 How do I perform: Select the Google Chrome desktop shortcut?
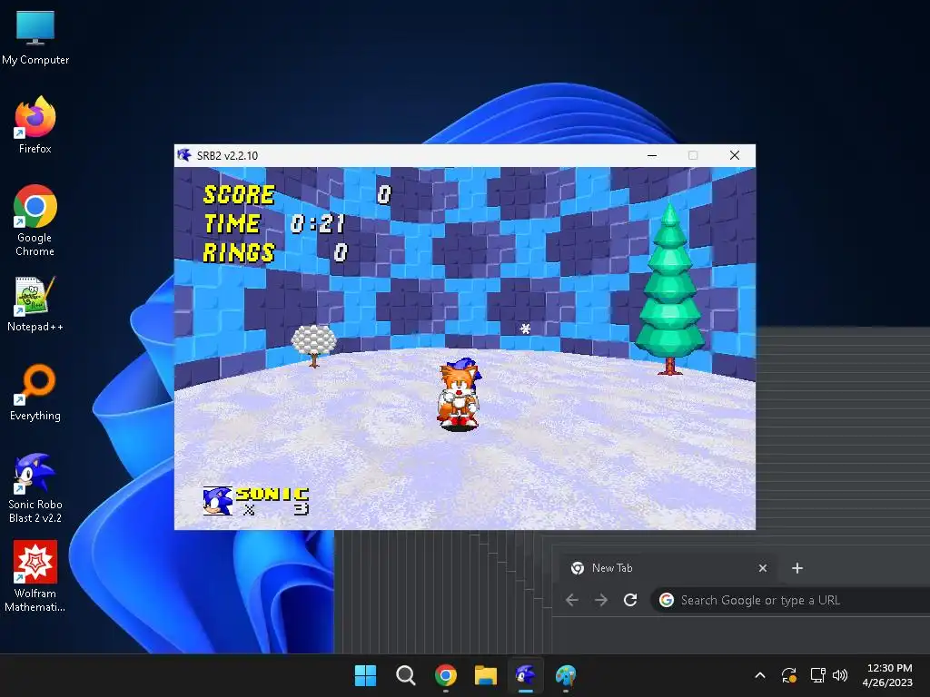click(x=35, y=221)
